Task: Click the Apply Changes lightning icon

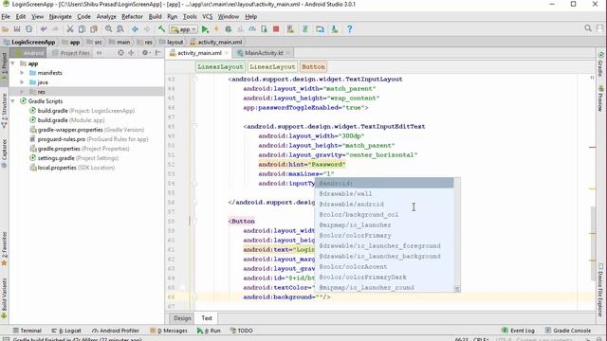Action: click(216, 29)
